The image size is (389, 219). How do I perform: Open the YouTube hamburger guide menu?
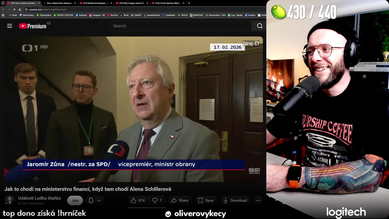10,26
